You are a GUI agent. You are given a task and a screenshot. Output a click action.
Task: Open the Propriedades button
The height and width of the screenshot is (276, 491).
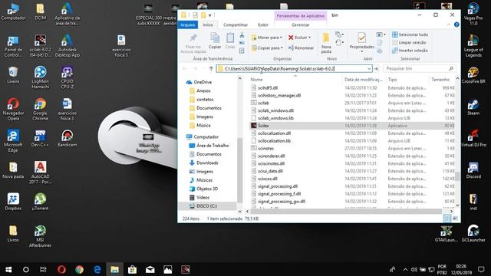tap(361, 41)
